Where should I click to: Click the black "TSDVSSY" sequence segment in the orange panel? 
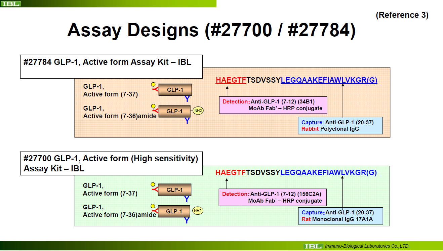[264, 80]
